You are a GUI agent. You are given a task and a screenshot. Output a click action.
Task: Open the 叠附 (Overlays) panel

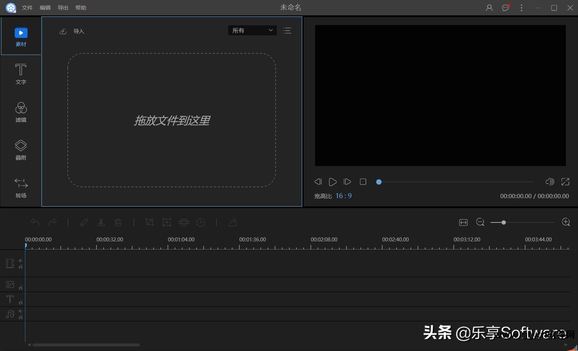click(21, 150)
